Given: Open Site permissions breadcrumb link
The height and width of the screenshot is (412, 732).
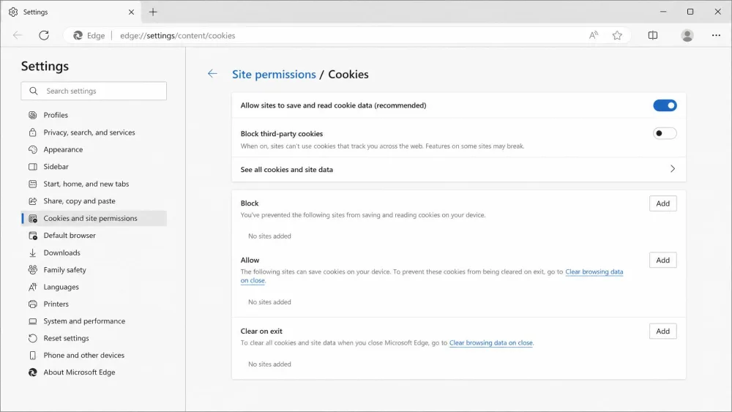Looking at the screenshot, I should 274,74.
